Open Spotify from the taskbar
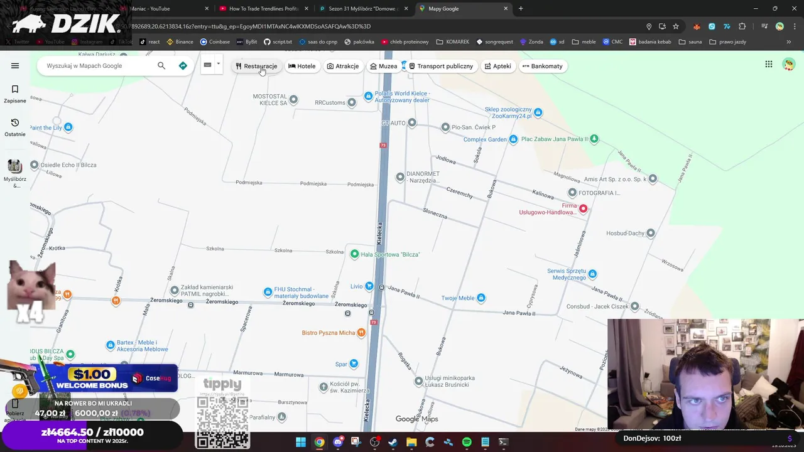 click(467, 442)
